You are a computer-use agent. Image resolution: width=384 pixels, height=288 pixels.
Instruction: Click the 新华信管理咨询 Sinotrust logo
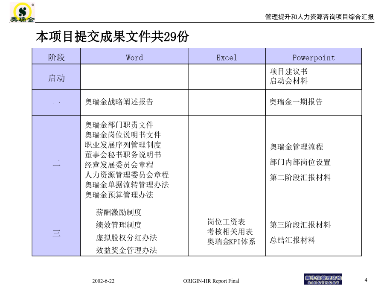(x=323, y=279)
